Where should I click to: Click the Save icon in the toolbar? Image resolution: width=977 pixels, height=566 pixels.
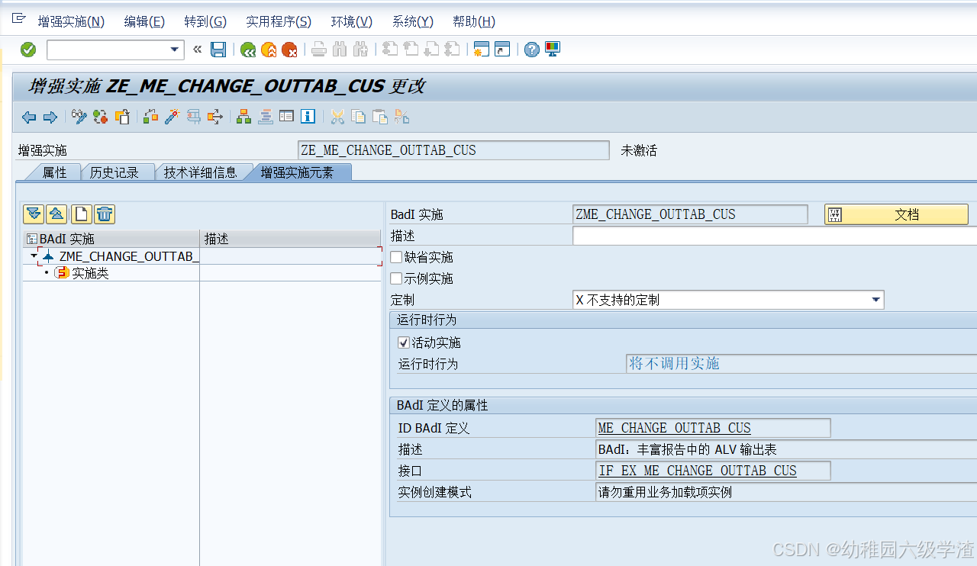point(218,49)
